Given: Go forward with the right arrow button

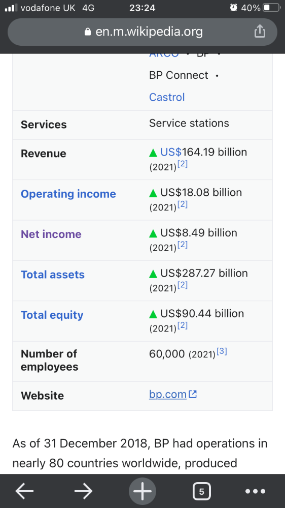Looking at the screenshot, I should coord(83,491).
